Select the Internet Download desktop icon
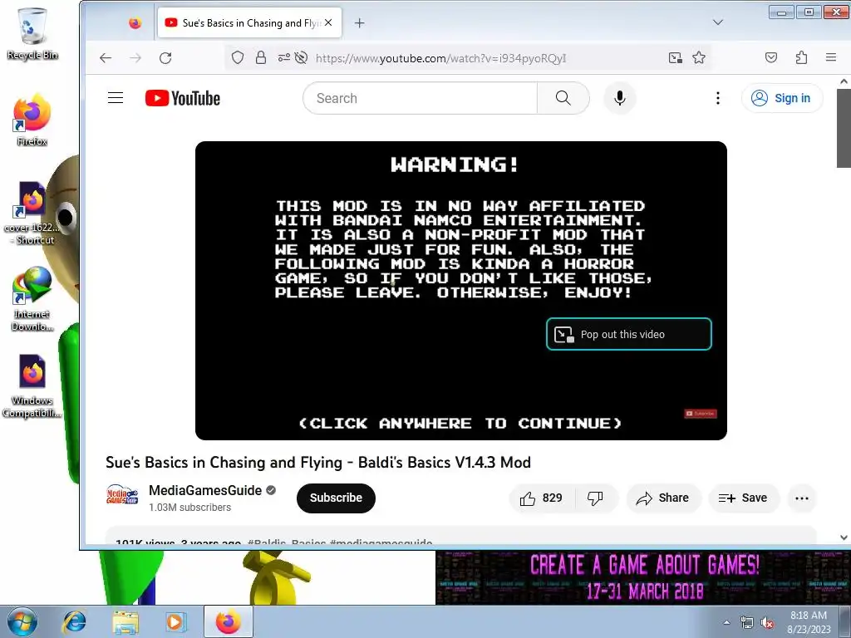The image size is (851, 638). tap(32, 298)
